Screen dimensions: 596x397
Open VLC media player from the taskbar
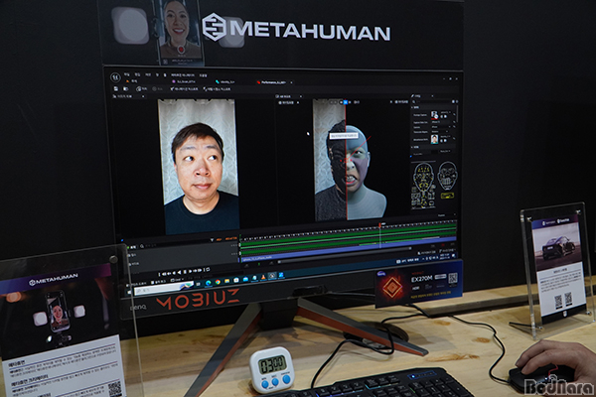(263, 277)
